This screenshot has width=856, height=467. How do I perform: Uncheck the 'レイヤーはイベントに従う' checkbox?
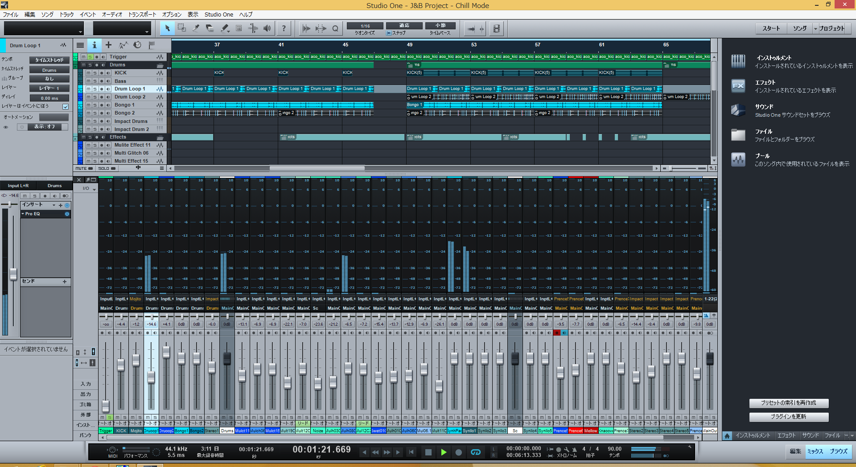[x=66, y=107]
